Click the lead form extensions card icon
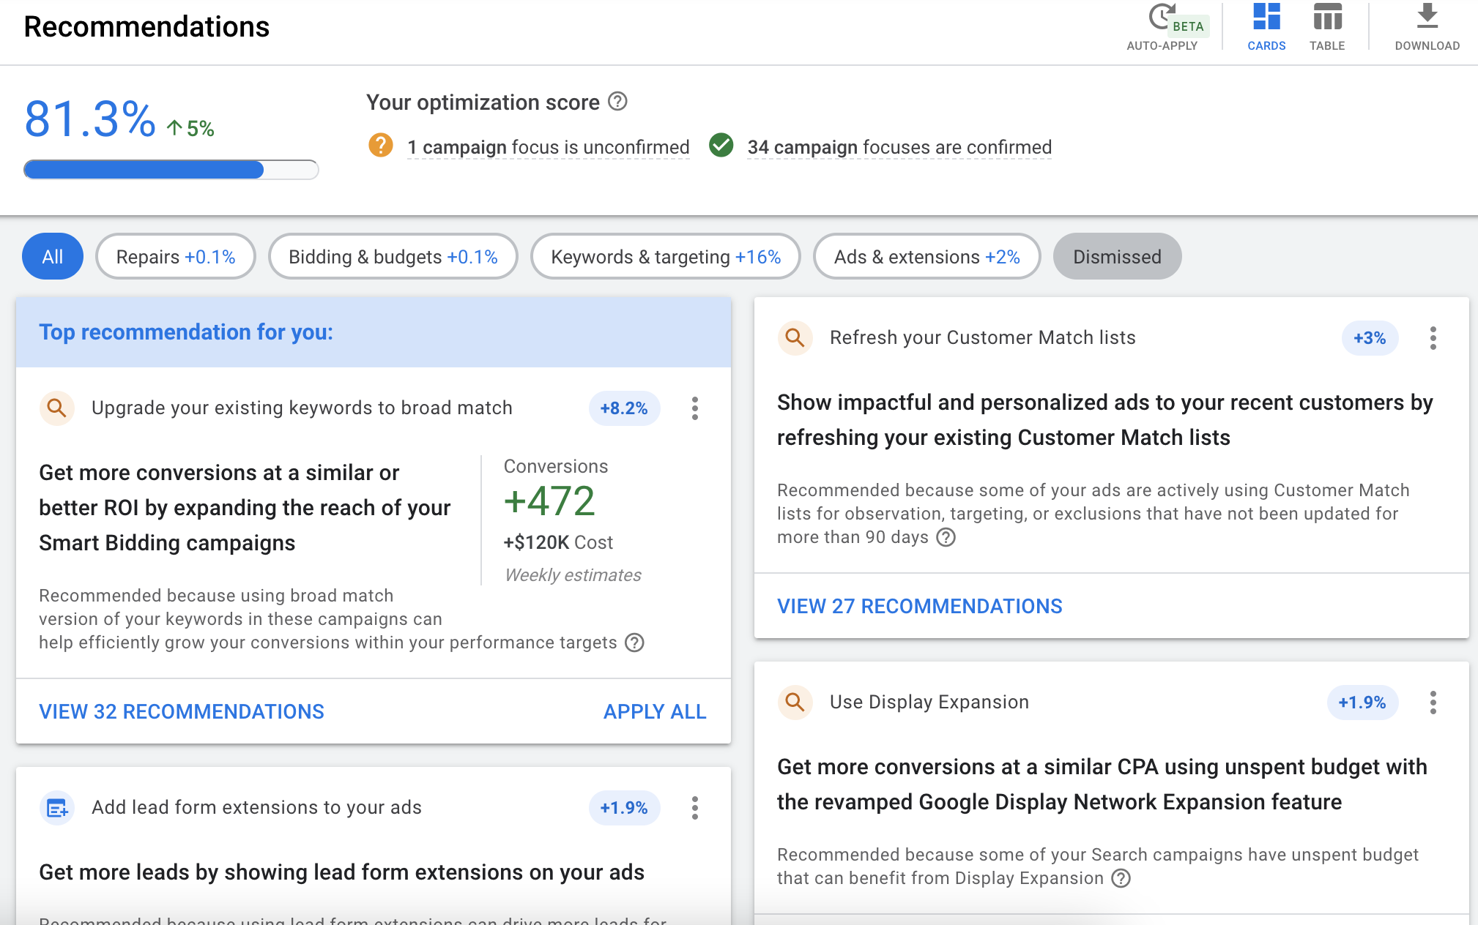Image resolution: width=1478 pixels, height=925 pixels. [x=56, y=808]
